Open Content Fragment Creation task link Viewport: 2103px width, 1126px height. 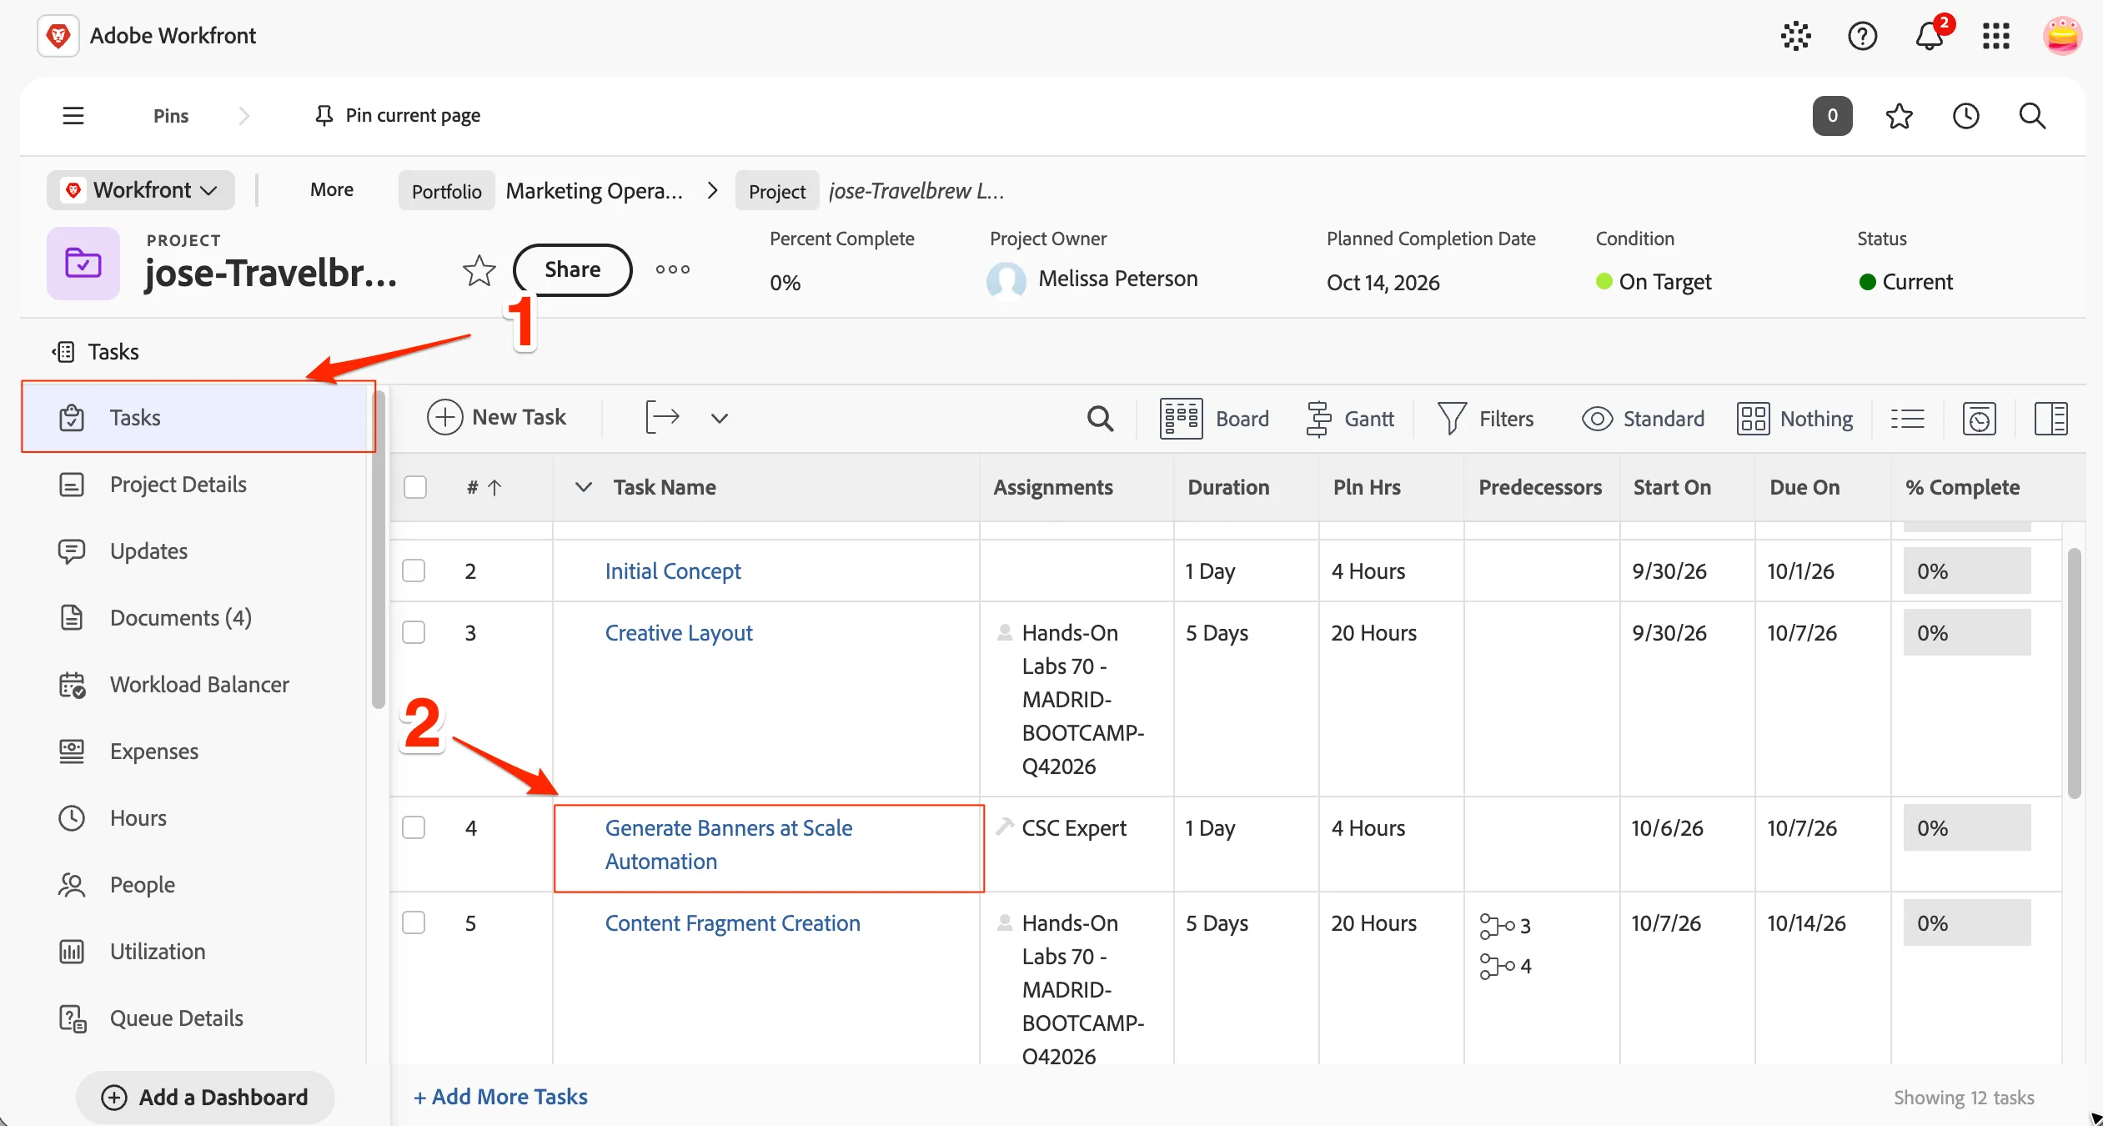click(733, 923)
